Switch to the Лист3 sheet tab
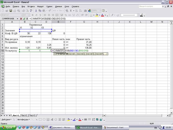The height and width of the screenshot is (130, 173). 32,115
